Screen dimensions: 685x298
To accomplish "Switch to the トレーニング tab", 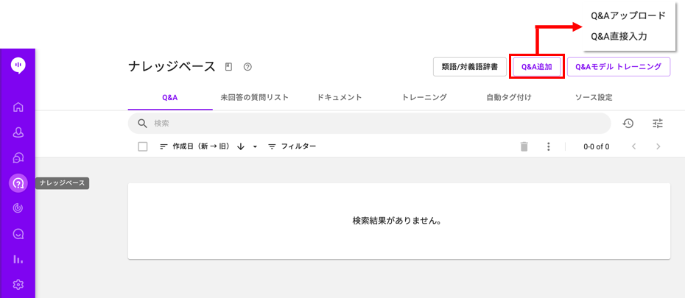I will point(424,97).
